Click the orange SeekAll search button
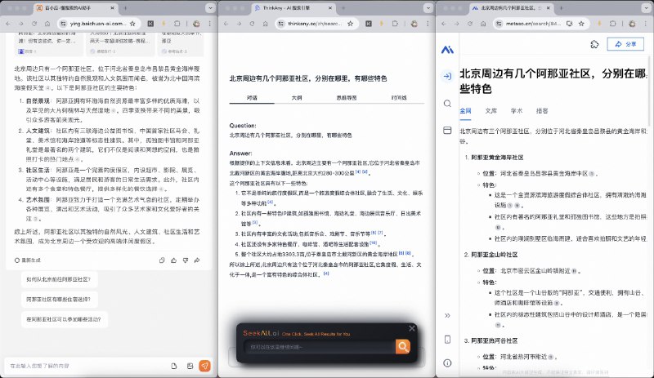This screenshot has width=654, height=378. pos(402,346)
